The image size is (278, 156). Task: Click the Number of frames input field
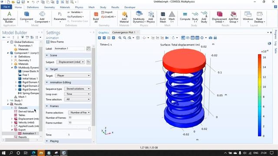point(79,117)
